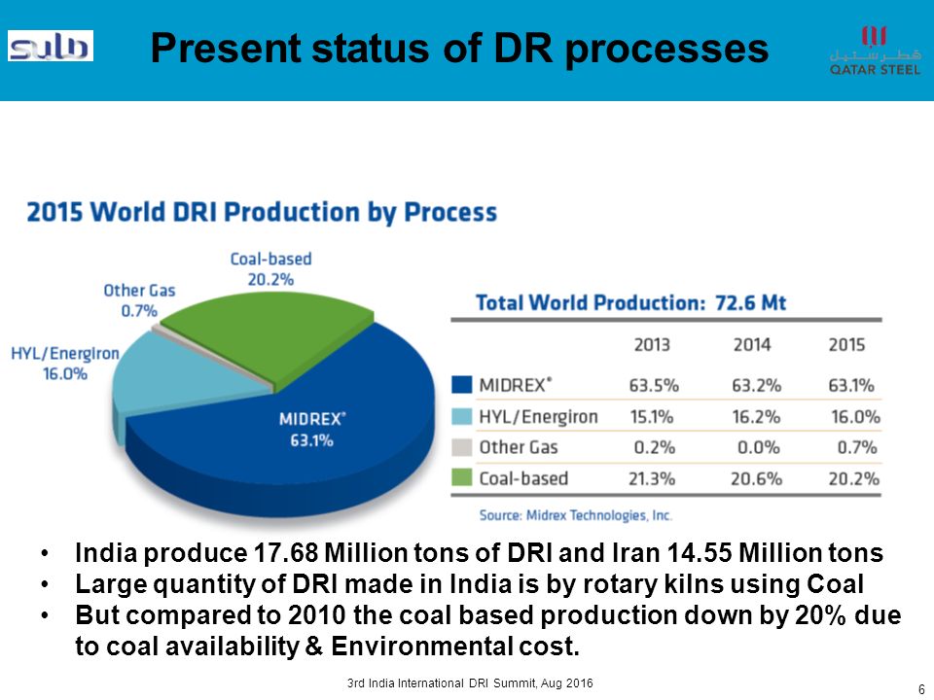Click the dark blue MIDREX legend swatch
Image resolution: width=934 pixels, height=700 pixels.
click(461, 385)
